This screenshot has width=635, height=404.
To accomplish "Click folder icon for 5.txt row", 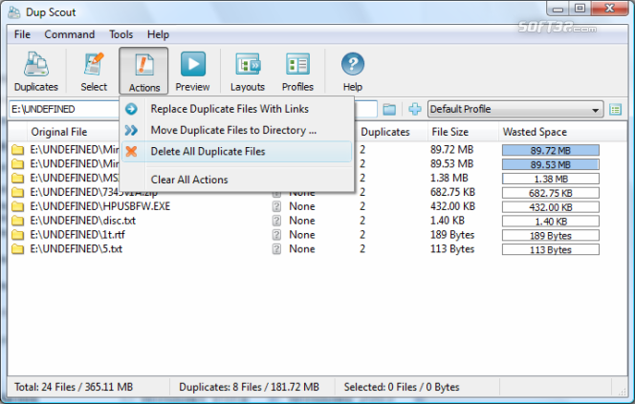I will (x=17, y=248).
